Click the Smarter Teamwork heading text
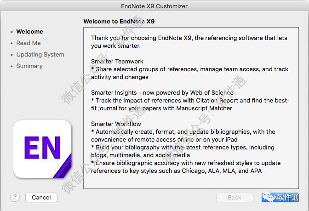Viewport: 309px width, 211px height. pos(117,61)
